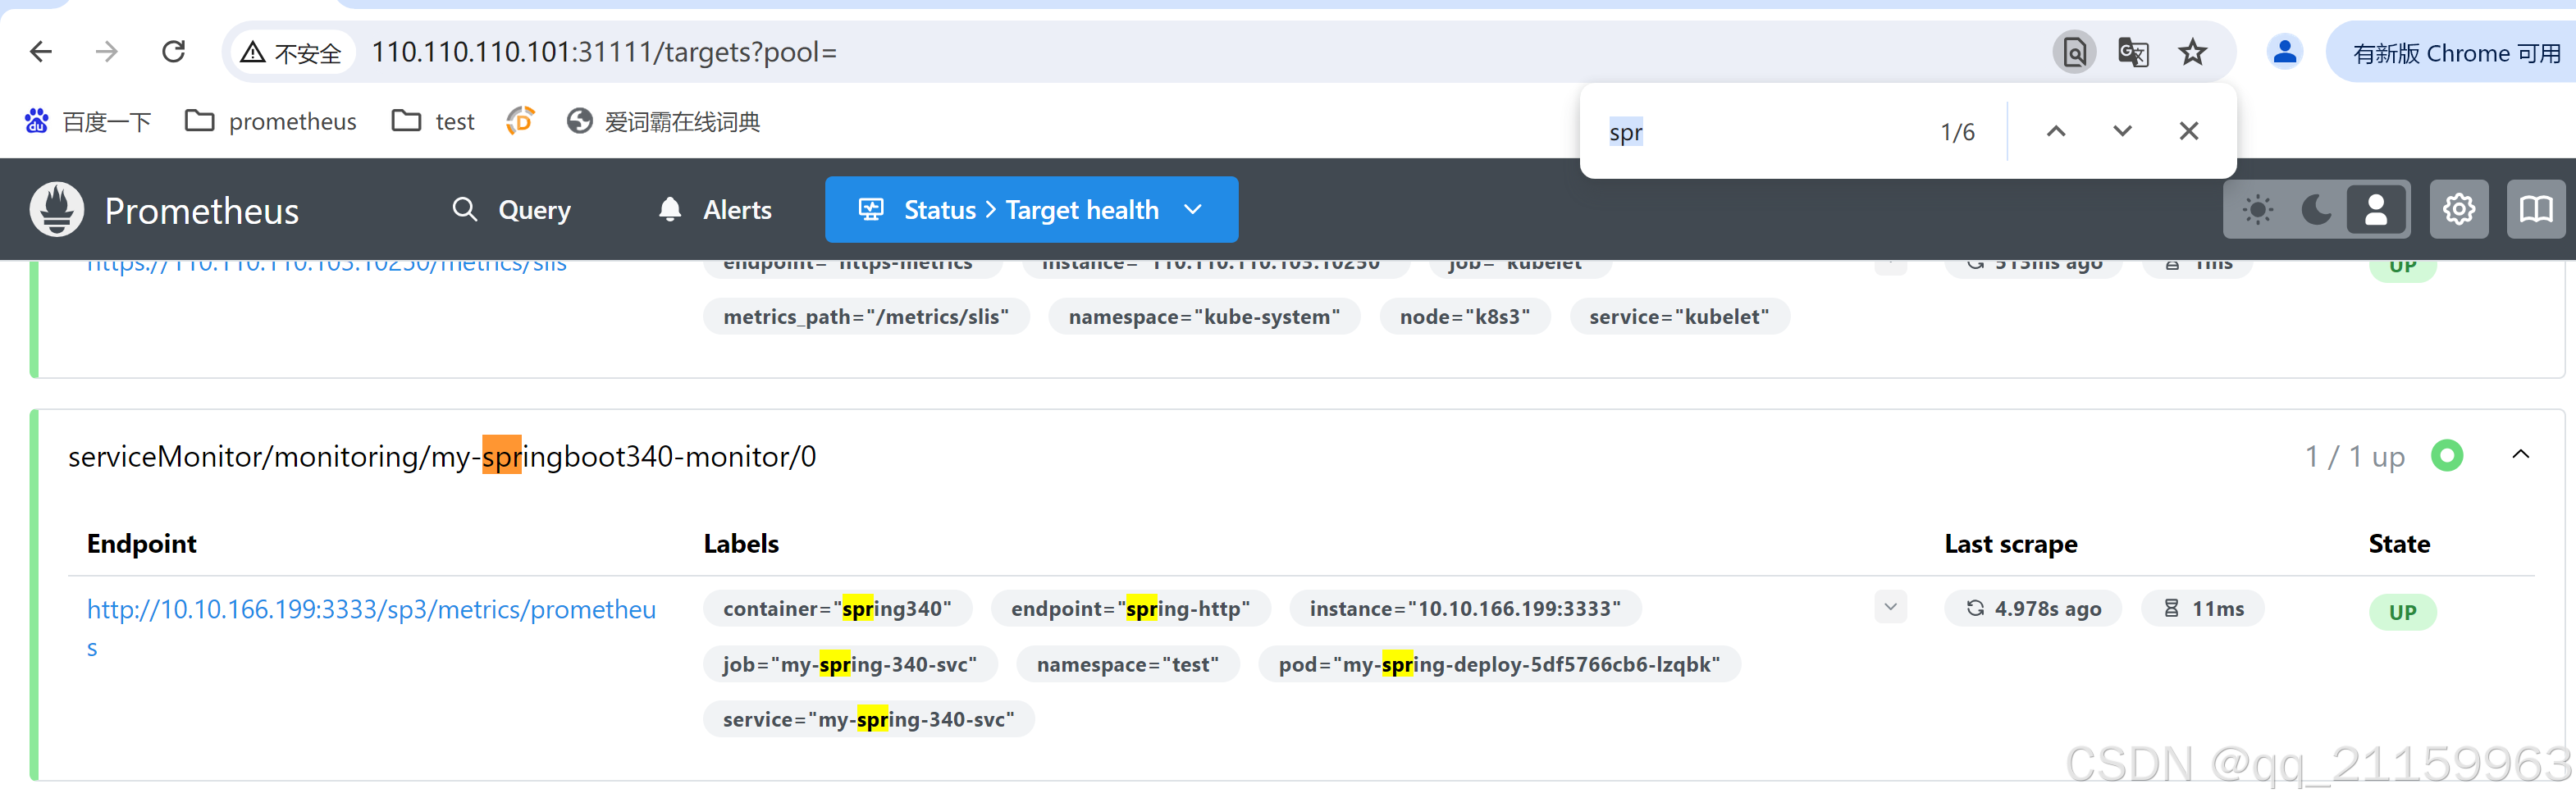
Task: Click the container="spring340" label
Action: pos(837,609)
